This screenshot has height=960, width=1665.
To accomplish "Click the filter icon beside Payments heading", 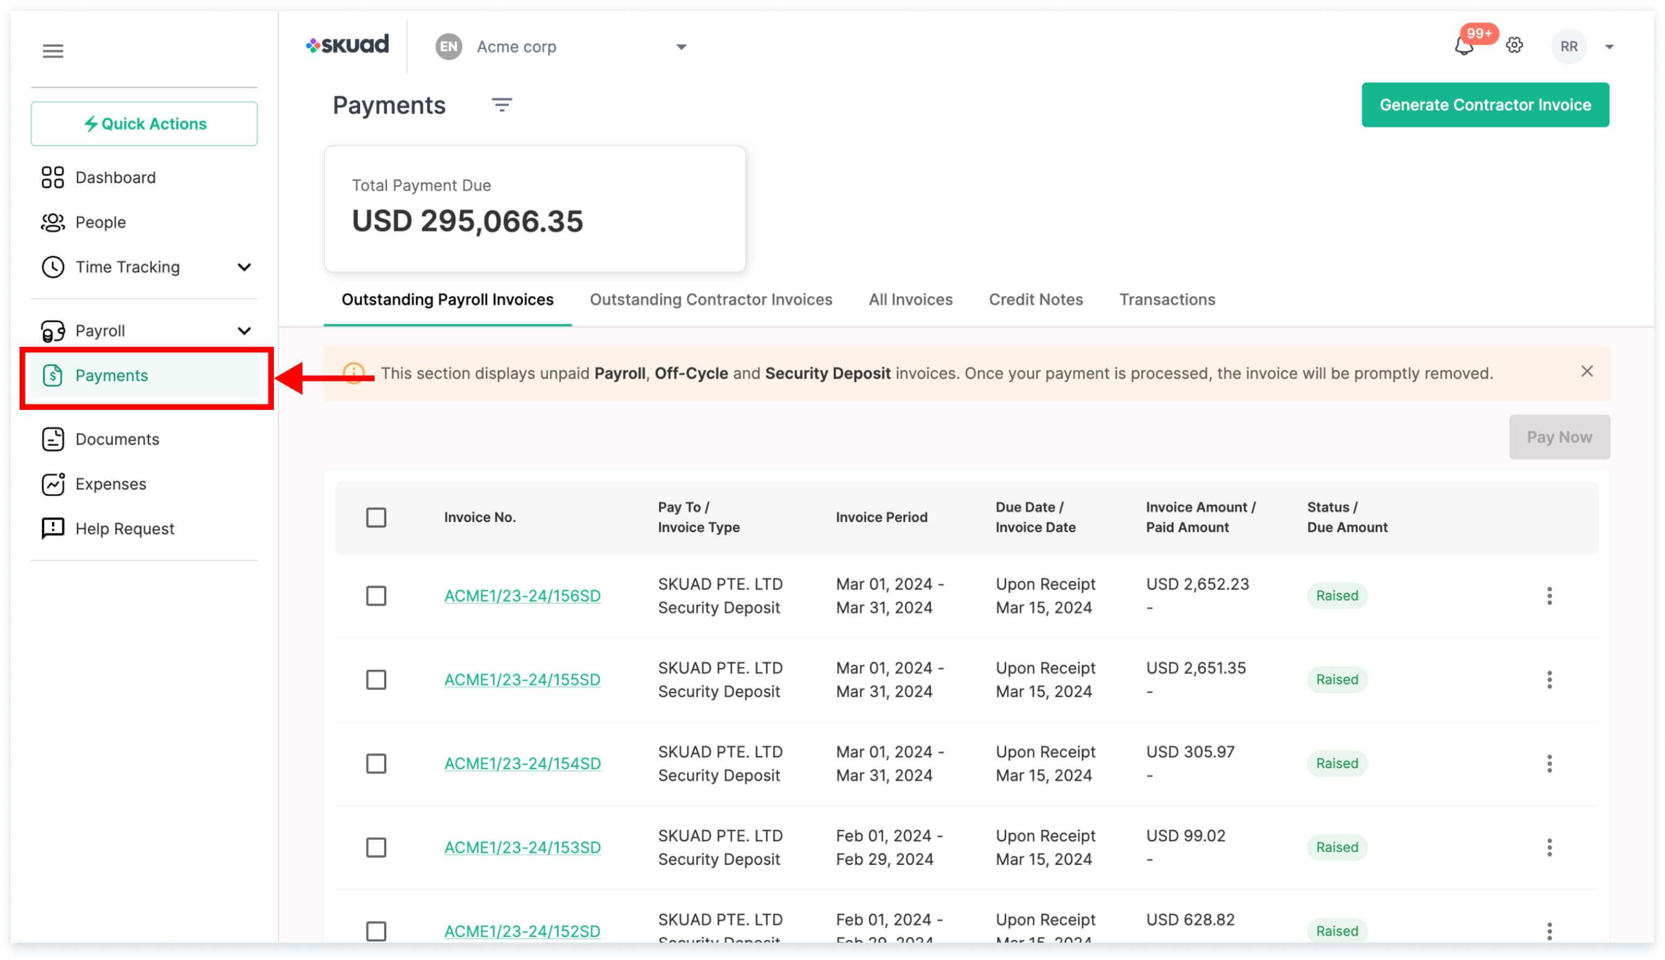I will pyautogui.click(x=502, y=105).
